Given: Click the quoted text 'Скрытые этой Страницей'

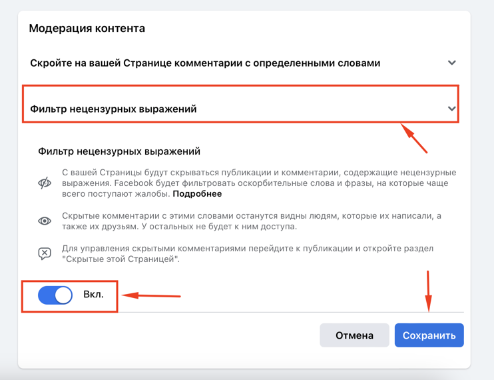Looking at the screenshot, I should (121, 259).
